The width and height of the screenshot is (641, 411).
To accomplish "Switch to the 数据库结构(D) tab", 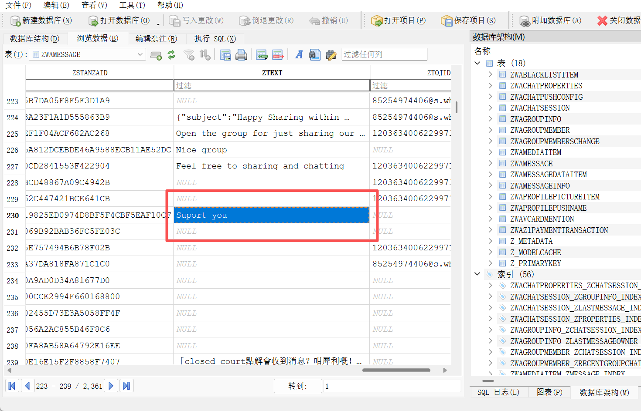I will [x=34, y=39].
